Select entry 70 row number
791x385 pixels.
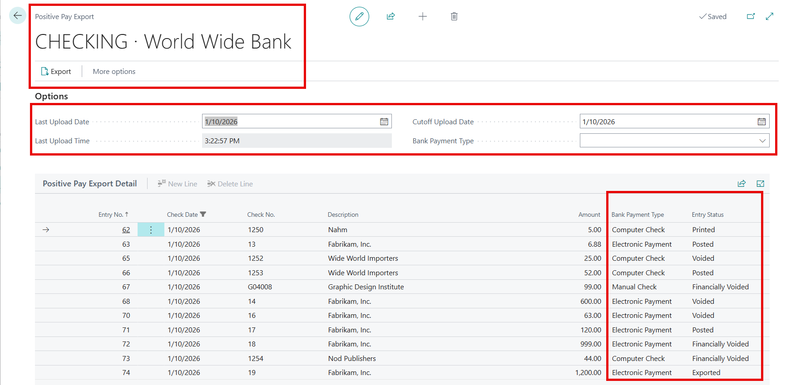[126, 315]
